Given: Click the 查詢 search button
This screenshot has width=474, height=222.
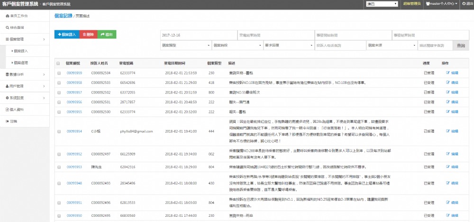Looking at the screenshot, I should [461, 46].
